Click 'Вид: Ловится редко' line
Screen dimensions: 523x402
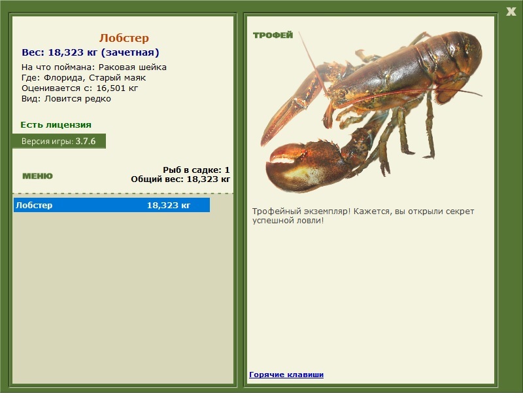pos(67,99)
